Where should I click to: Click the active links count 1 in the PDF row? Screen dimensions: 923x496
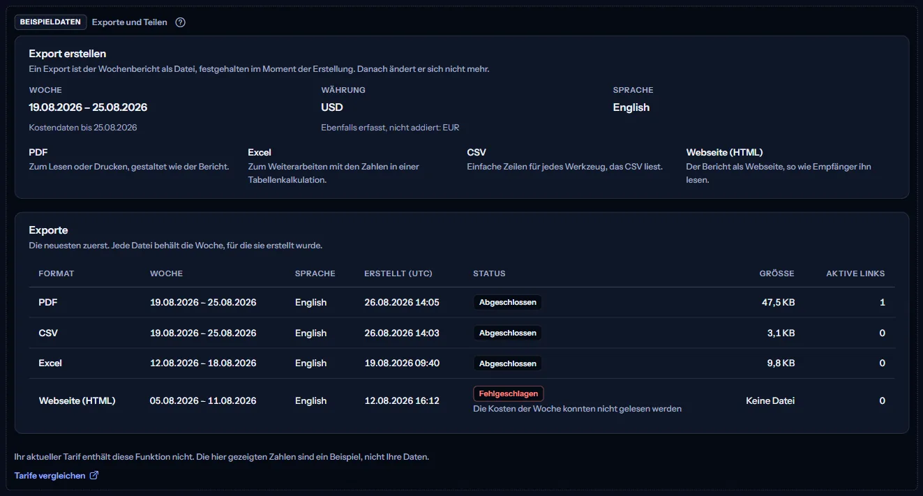click(x=883, y=303)
